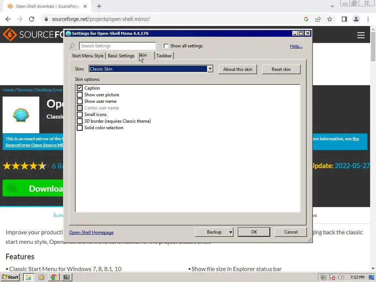Uncheck the Caption skin option
The image size is (376, 282).
pyautogui.click(x=80, y=88)
